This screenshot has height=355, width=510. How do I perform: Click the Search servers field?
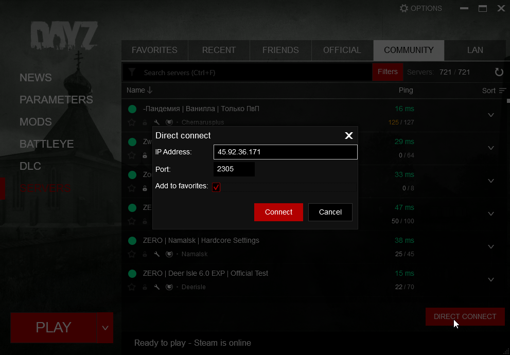click(x=247, y=72)
